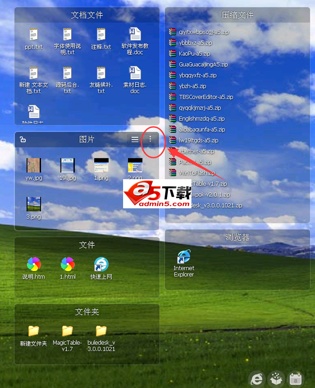Select TBSCoverEditor-a5.zip archive
The width and height of the screenshot is (315, 388).
(x=201, y=97)
